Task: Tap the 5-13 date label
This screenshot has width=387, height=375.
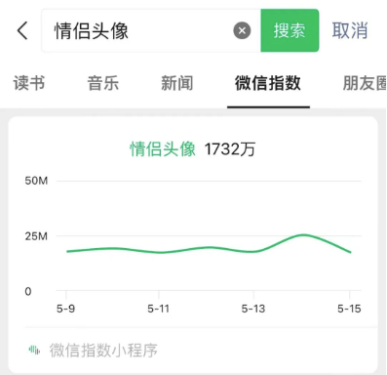Action: tap(253, 309)
